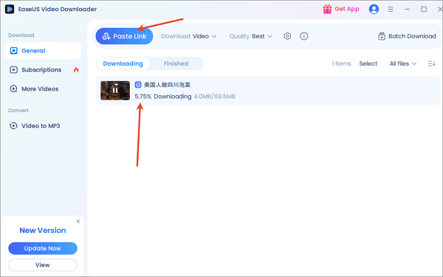443x277 pixels.
Task: Click the info circle icon
Action: (x=304, y=36)
